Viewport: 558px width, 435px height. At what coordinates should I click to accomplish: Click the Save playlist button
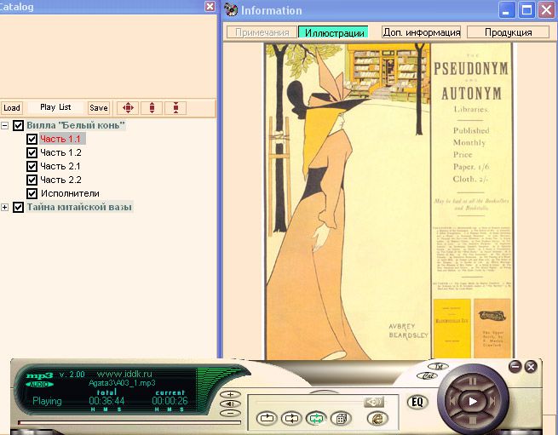pyautogui.click(x=99, y=108)
